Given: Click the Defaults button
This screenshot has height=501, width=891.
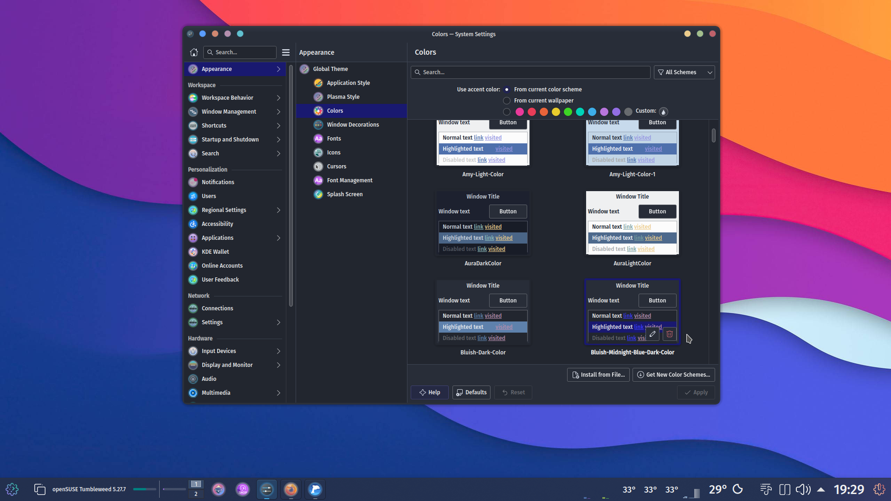Looking at the screenshot, I should [x=471, y=392].
